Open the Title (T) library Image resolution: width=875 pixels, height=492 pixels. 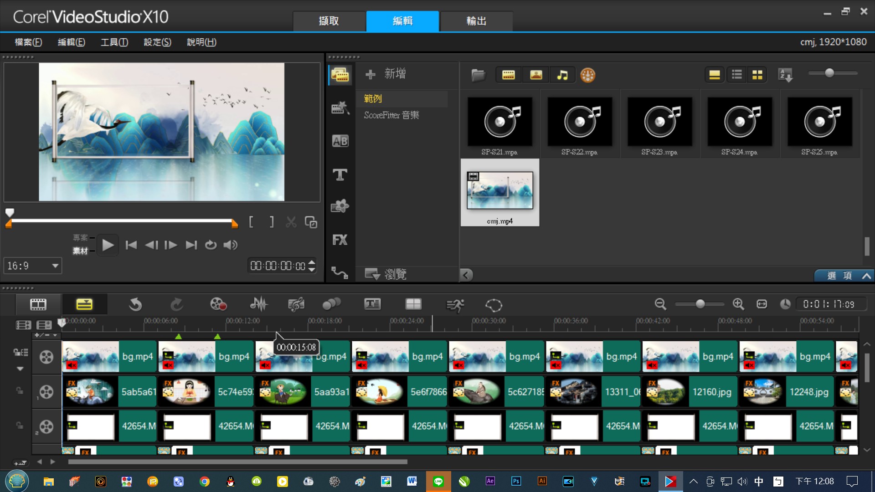click(x=340, y=174)
